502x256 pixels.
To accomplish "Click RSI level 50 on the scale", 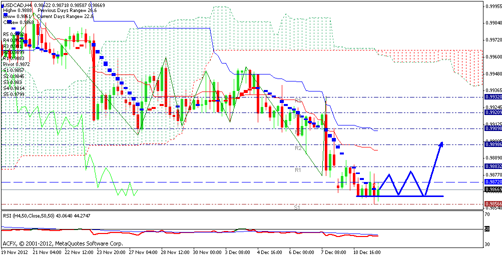I will (487, 228).
